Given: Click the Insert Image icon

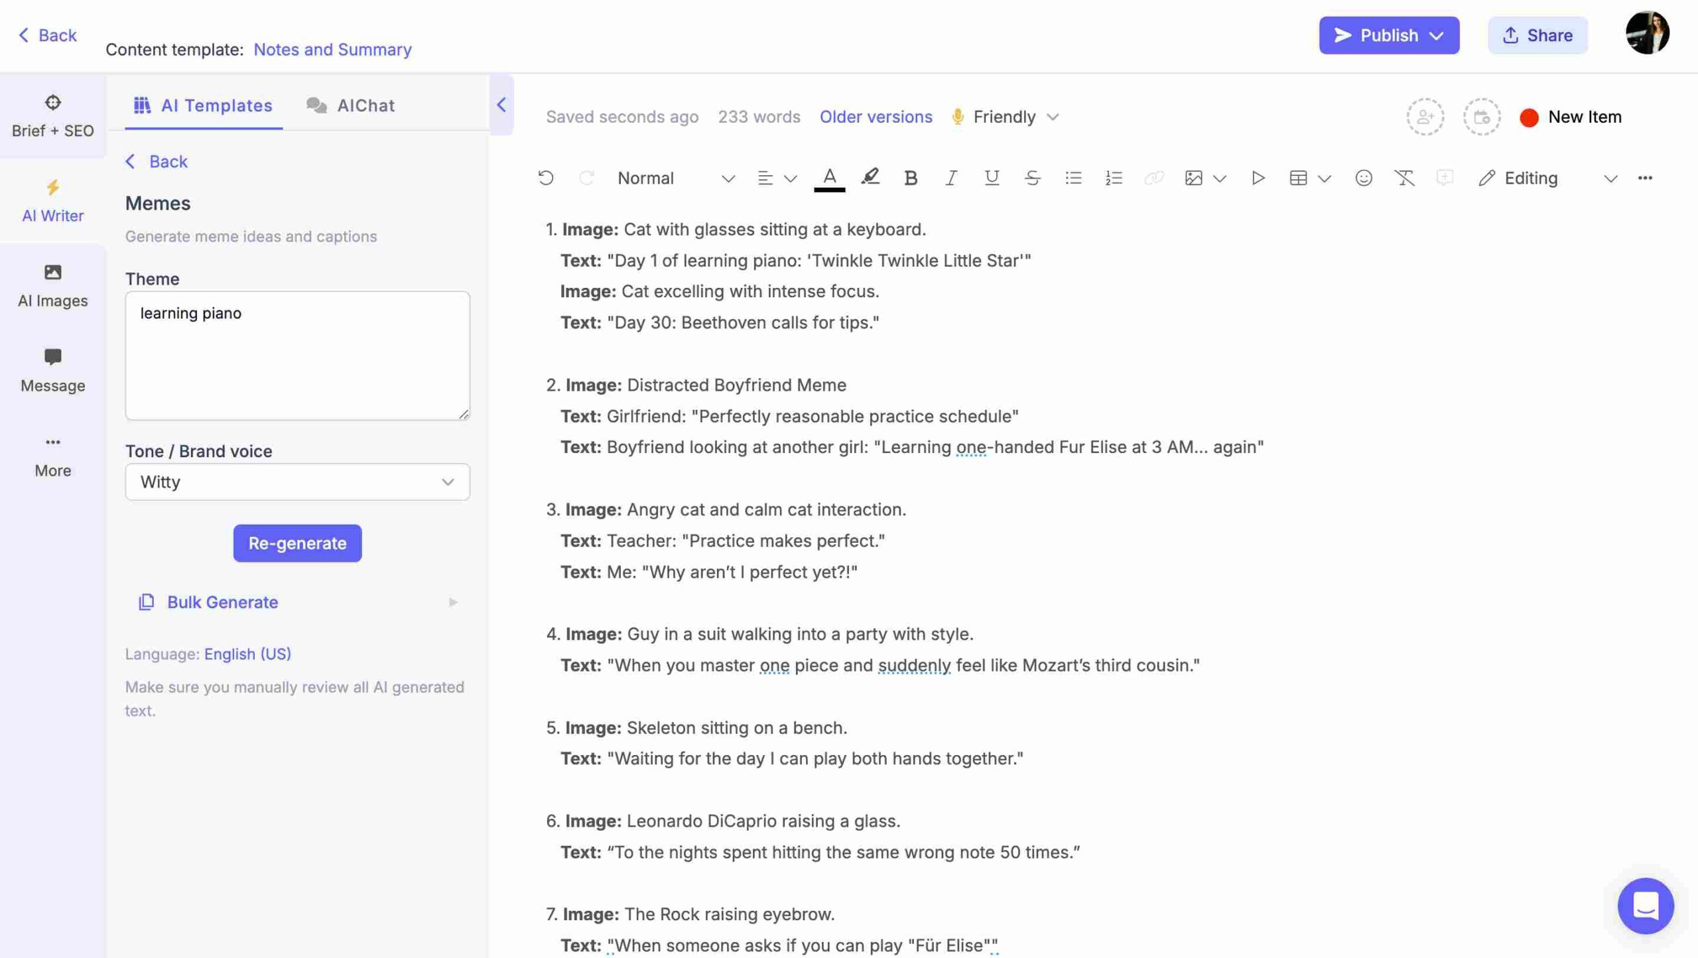Looking at the screenshot, I should [x=1192, y=177].
